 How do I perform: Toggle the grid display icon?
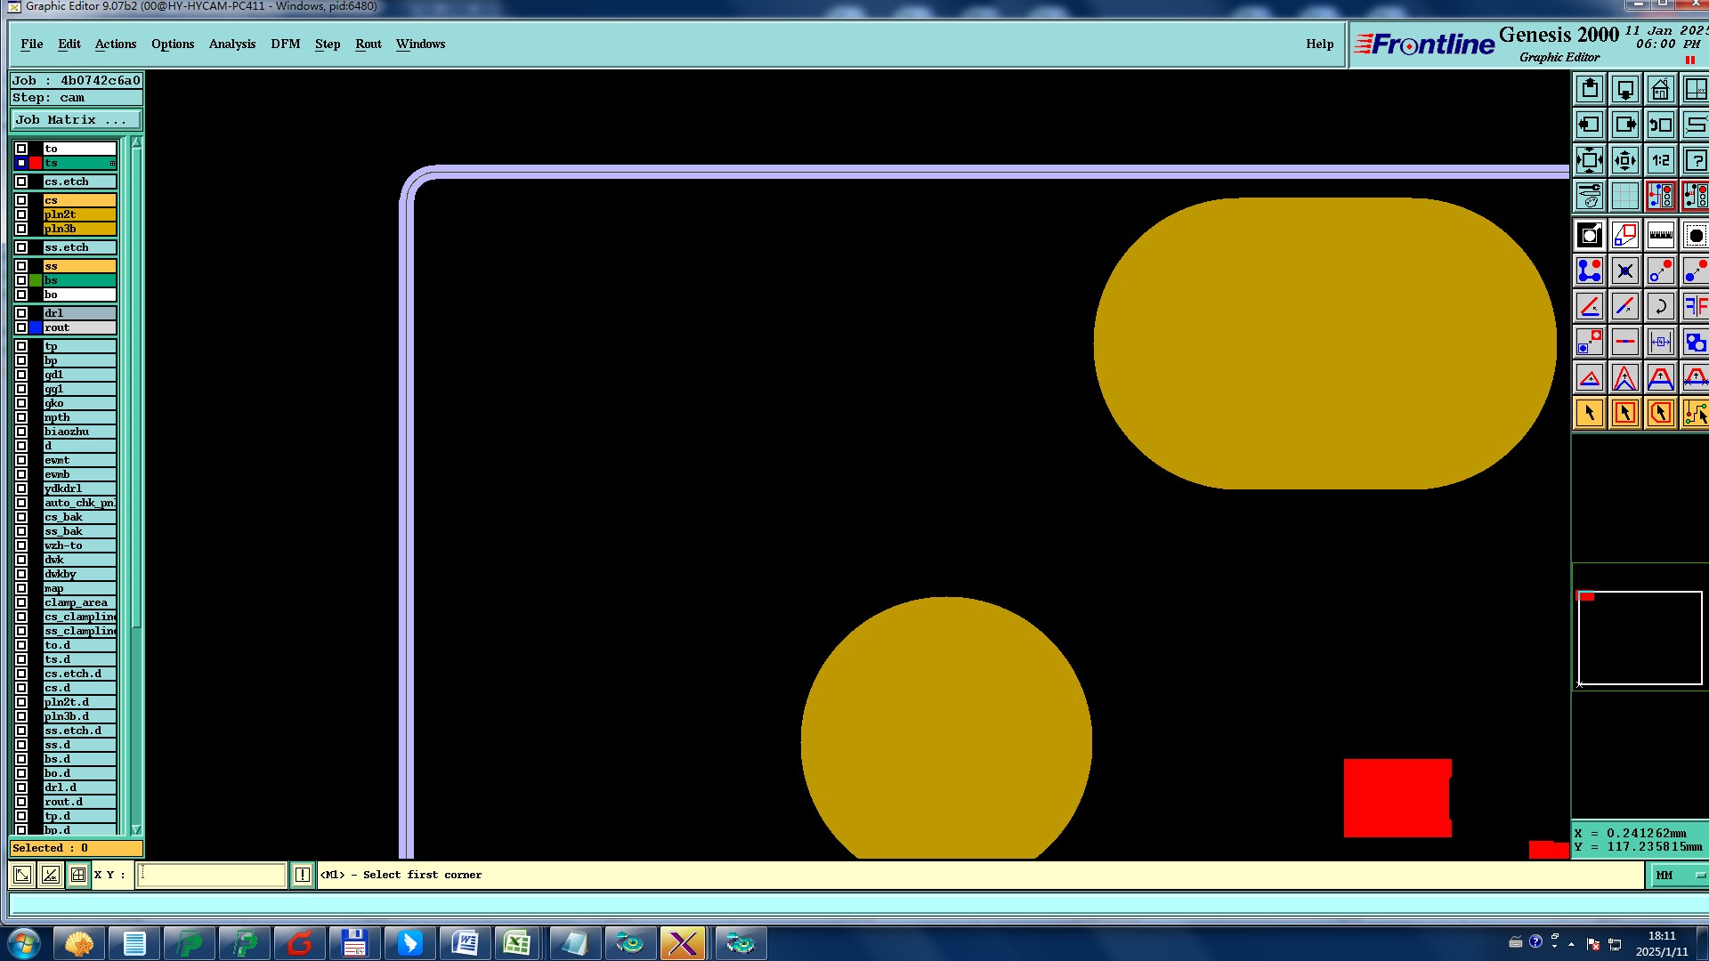pos(1624,196)
